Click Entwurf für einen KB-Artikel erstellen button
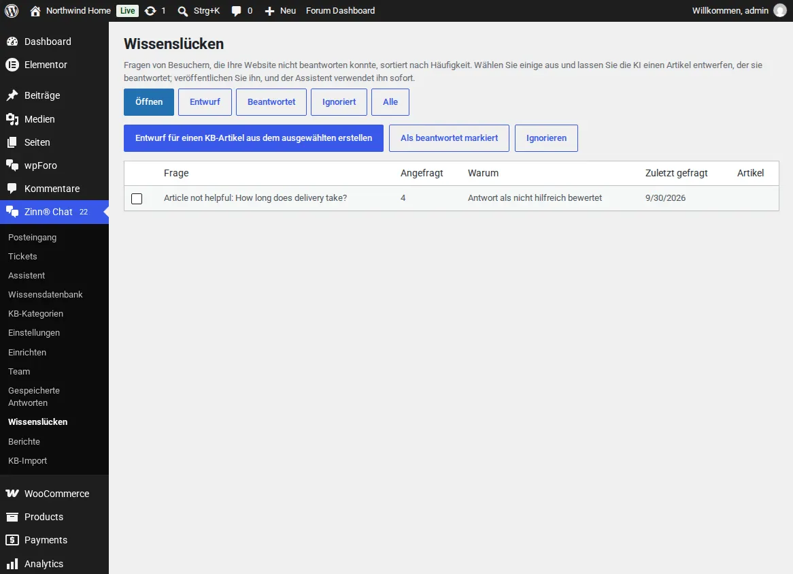Viewport: 793px width, 574px height. coord(254,138)
